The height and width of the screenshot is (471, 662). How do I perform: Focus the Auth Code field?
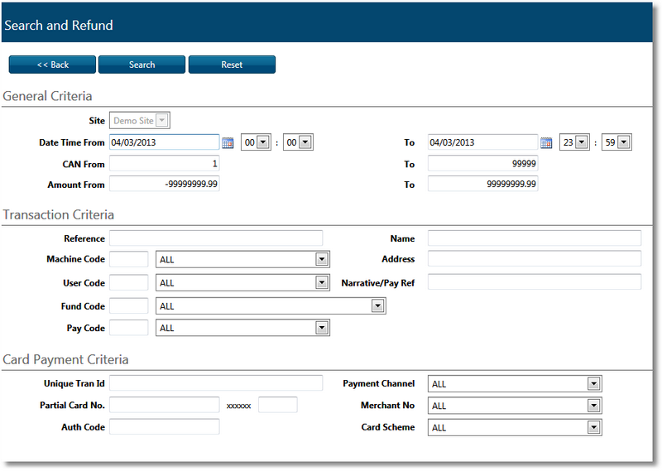164,426
